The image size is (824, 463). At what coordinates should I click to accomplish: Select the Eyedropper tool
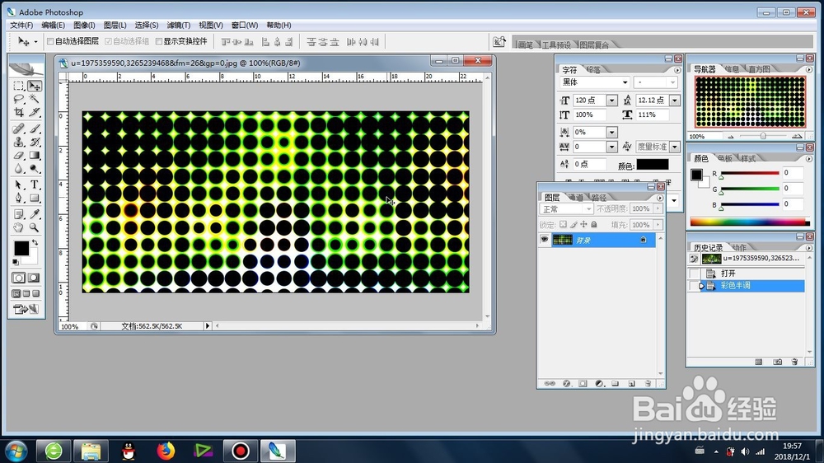pyautogui.click(x=35, y=214)
